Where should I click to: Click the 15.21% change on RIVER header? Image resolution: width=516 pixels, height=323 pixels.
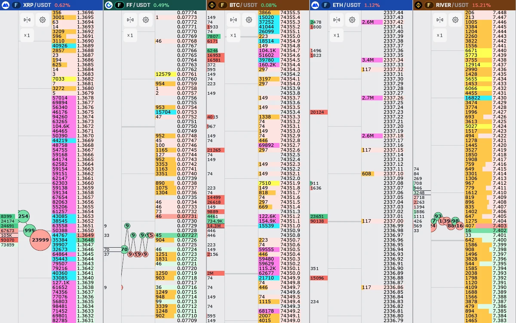tap(482, 5)
